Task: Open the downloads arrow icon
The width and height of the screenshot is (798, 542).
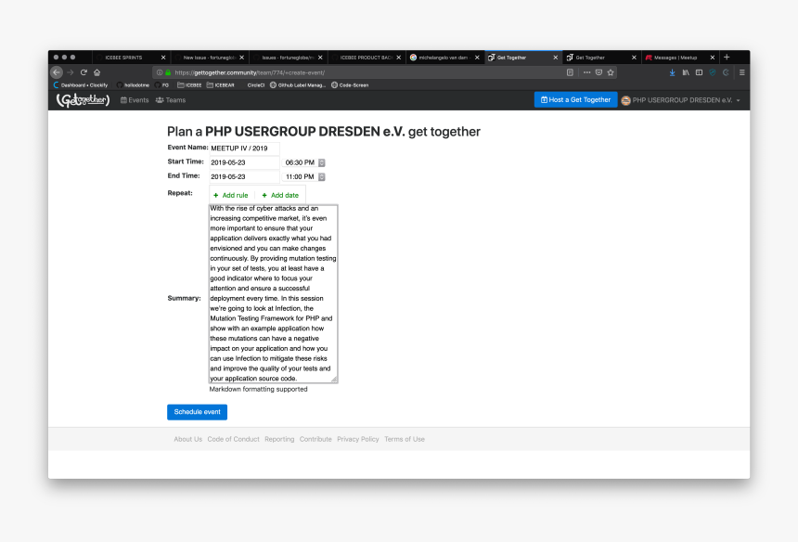Action: 673,72
